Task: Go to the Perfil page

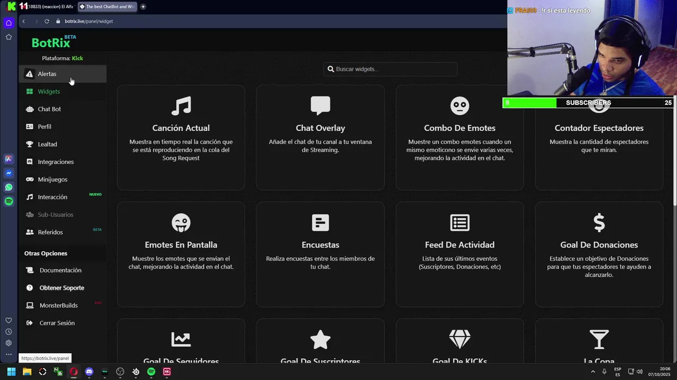Action: pyautogui.click(x=63, y=127)
